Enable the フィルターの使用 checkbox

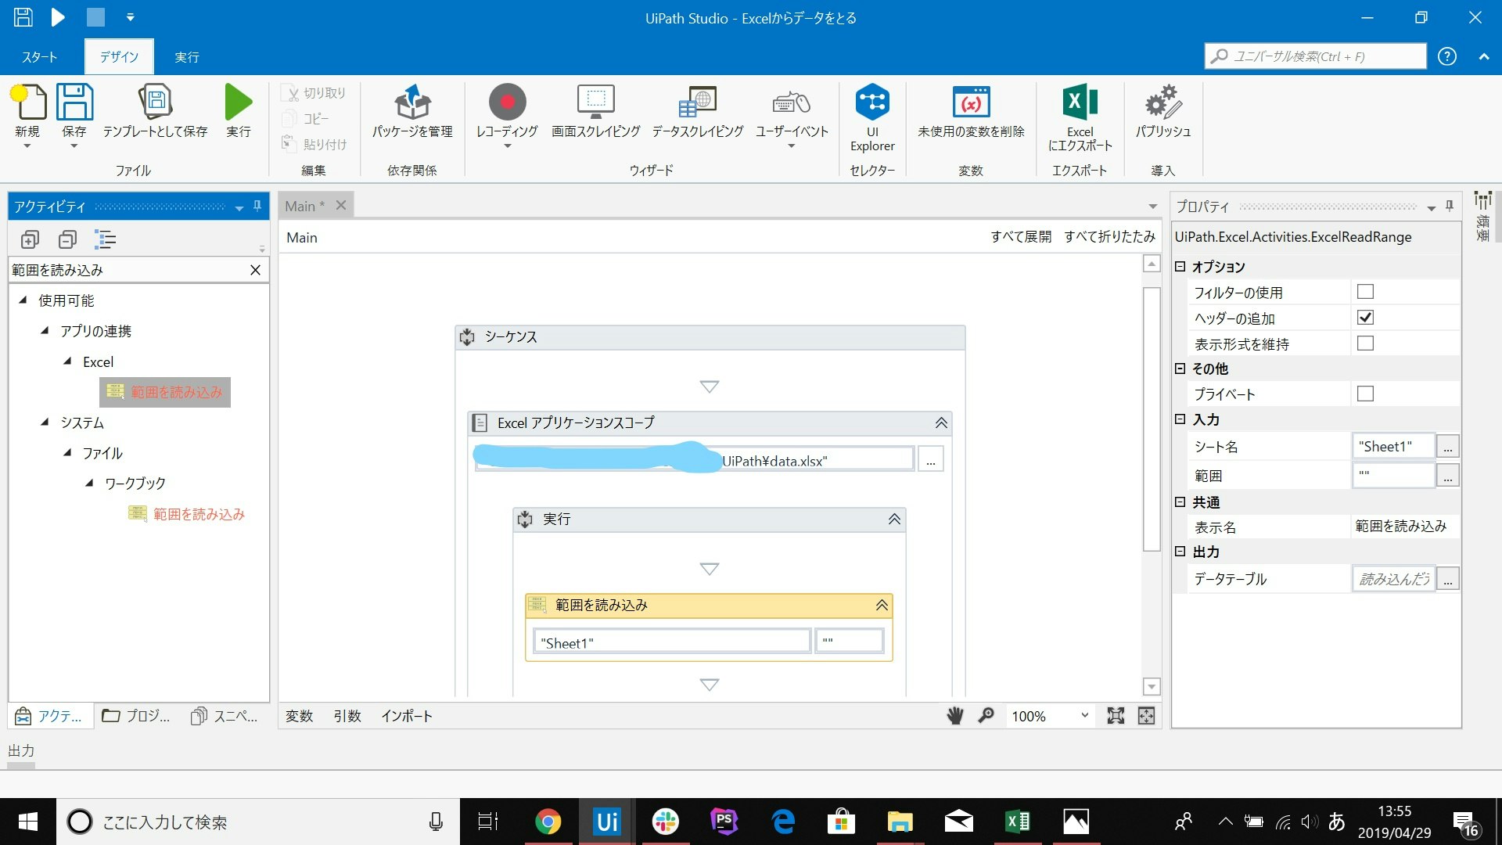(x=1365, y=292)
